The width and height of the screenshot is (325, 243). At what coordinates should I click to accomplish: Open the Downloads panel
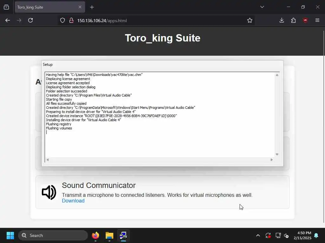click(282, 21)
